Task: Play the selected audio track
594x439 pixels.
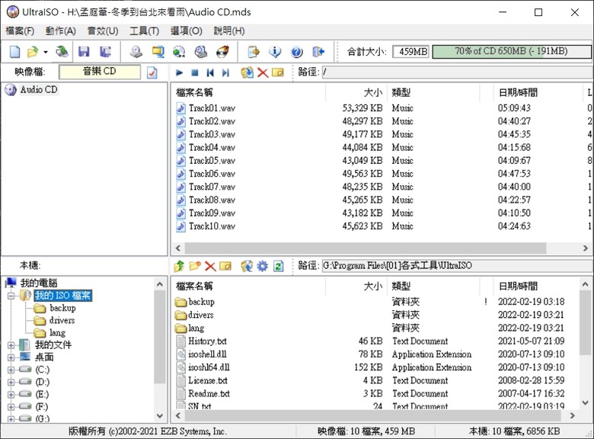Action: tap(179, 72)
